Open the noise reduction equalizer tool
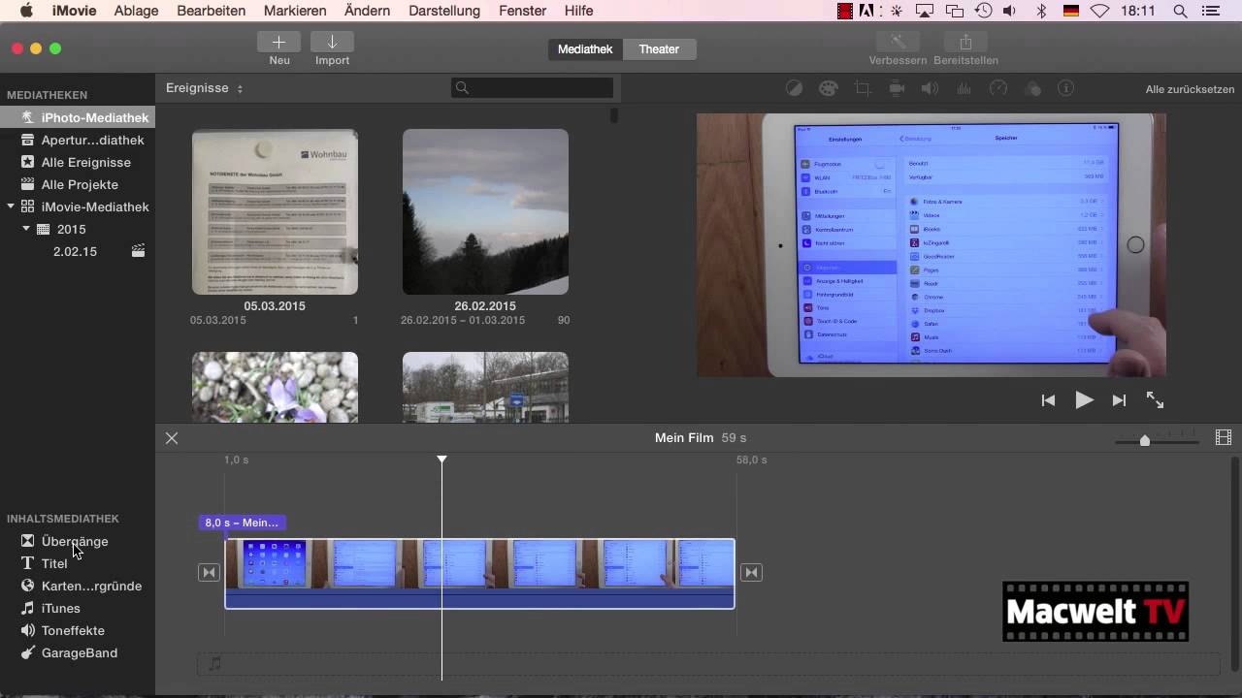This screenshot has width=1242, height=698. click(964, 88)
